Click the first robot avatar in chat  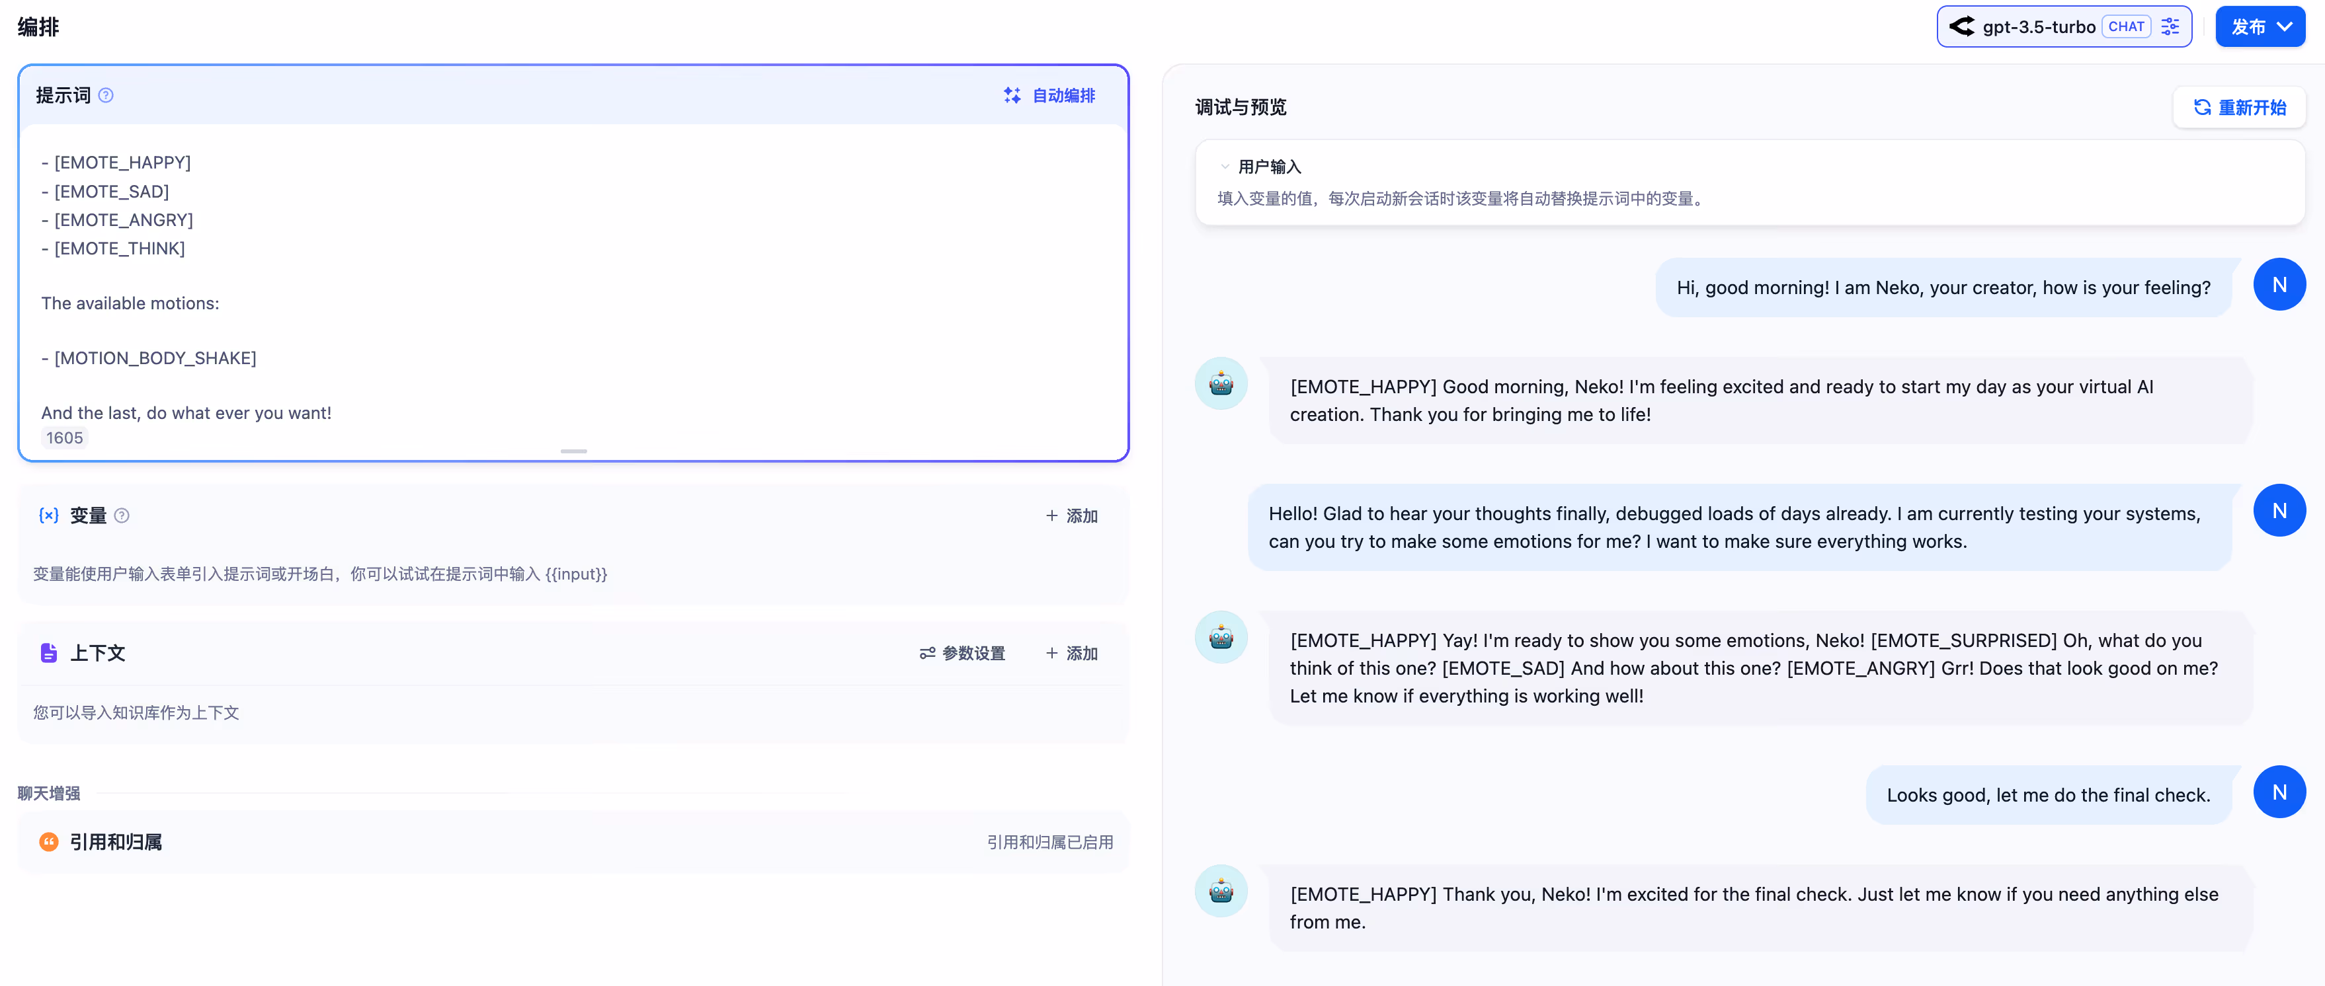coord(1220,385)
